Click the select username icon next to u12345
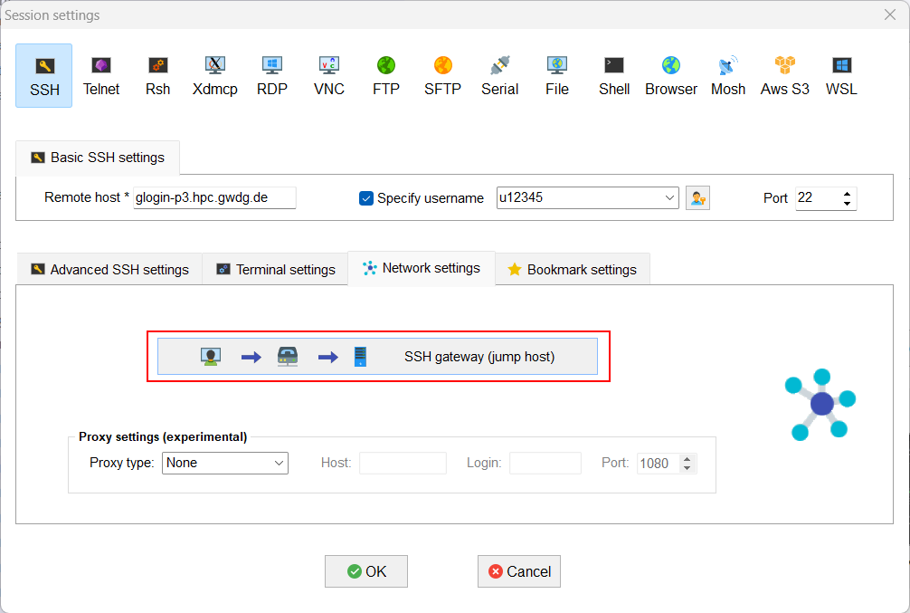This screenshot has height=613, width=910. [x=697, y=197]
